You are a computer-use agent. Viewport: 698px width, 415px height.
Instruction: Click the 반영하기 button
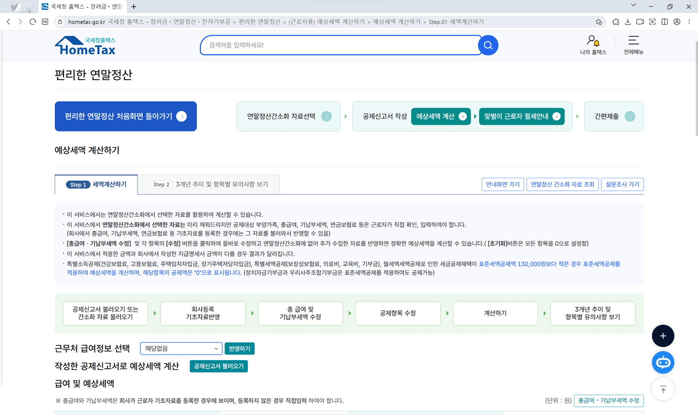pos(239,348)
